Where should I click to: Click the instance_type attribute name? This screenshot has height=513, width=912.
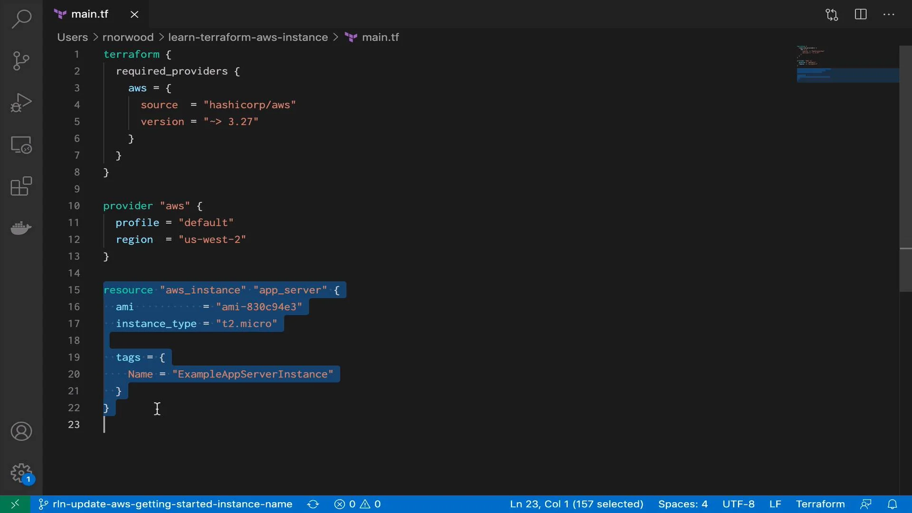156,323
